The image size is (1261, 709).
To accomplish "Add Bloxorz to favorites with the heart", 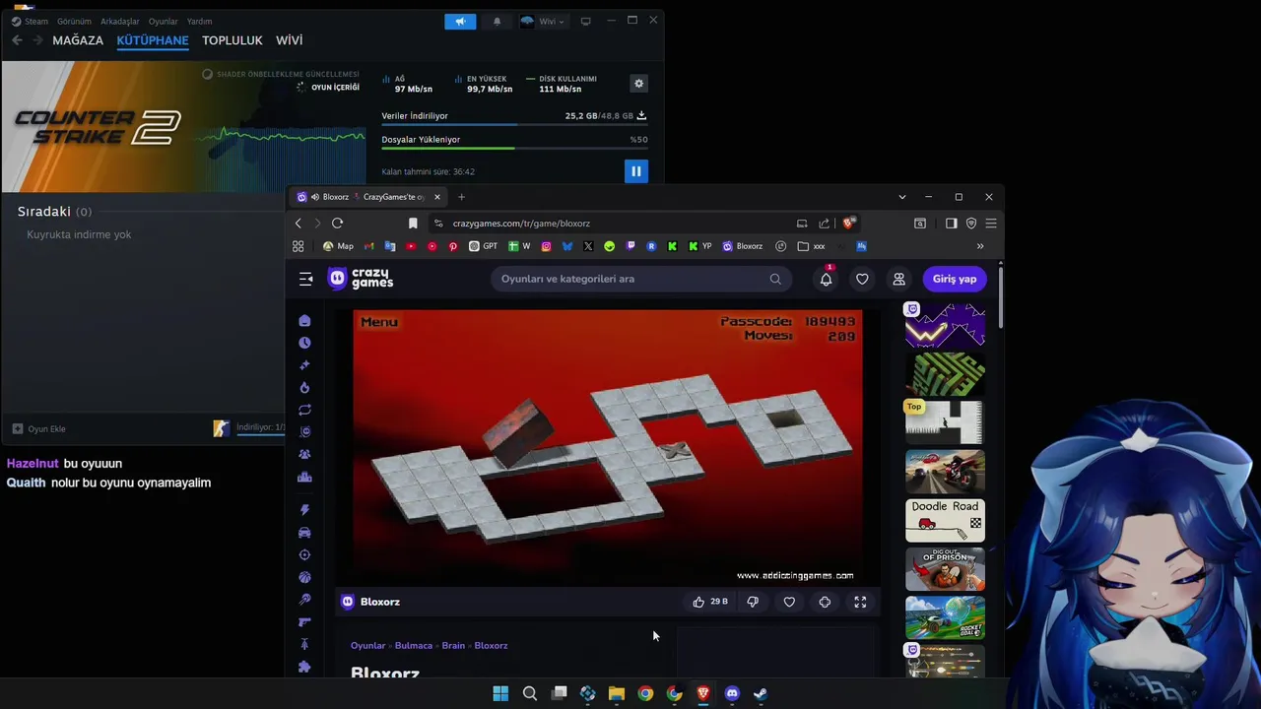I will [789, 602].
